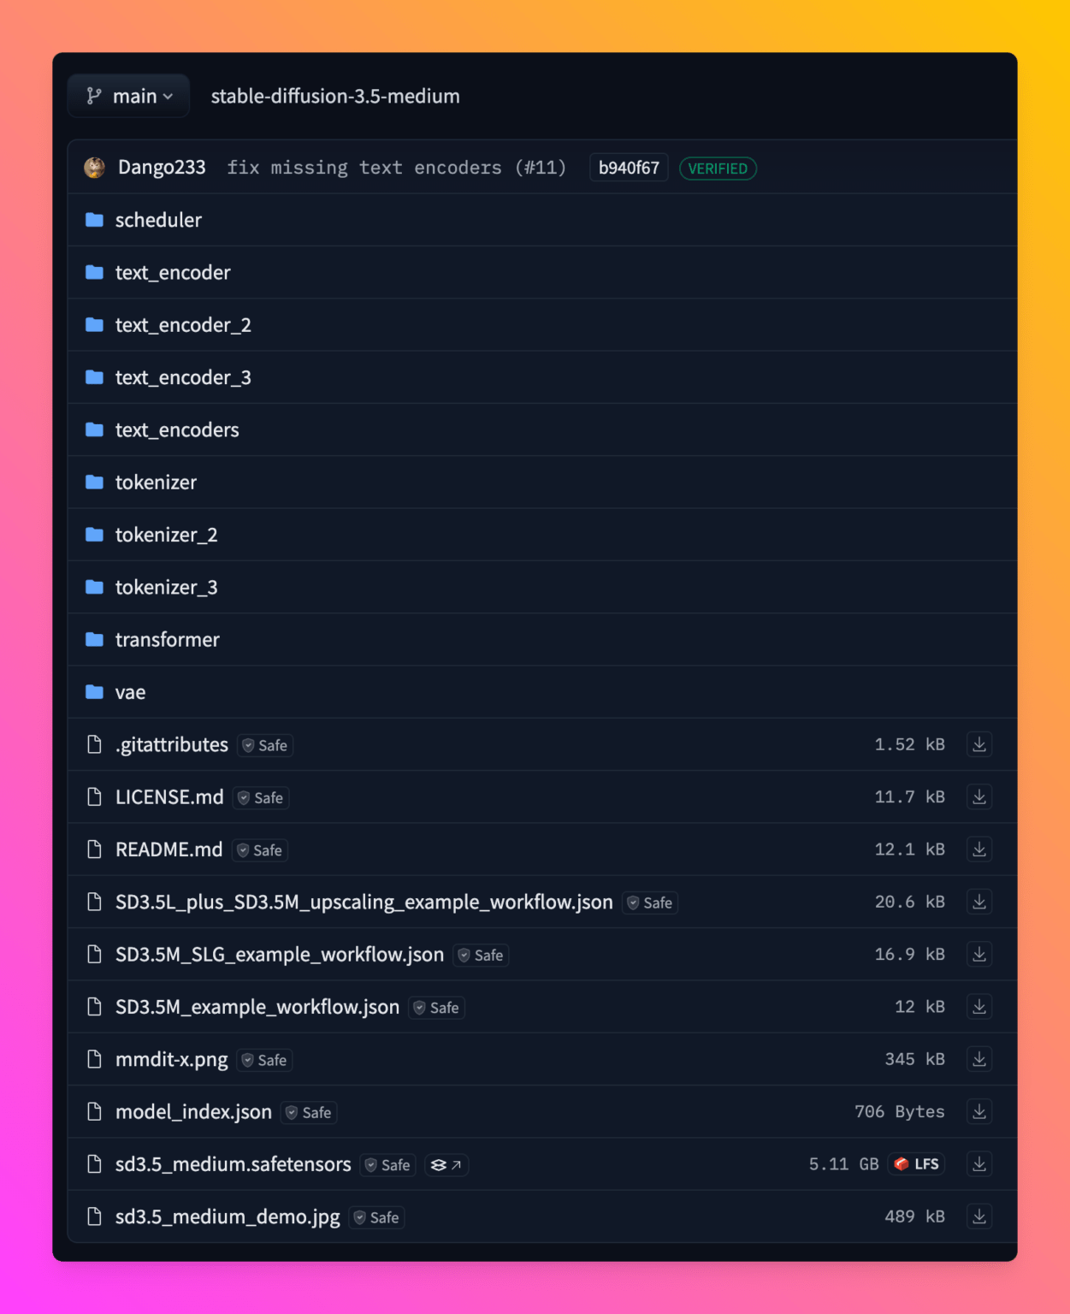The height and width of the screenshot is (1314, 1070).
Task: Expand the tokenizer_3 folder
Action: click(167, 587)
